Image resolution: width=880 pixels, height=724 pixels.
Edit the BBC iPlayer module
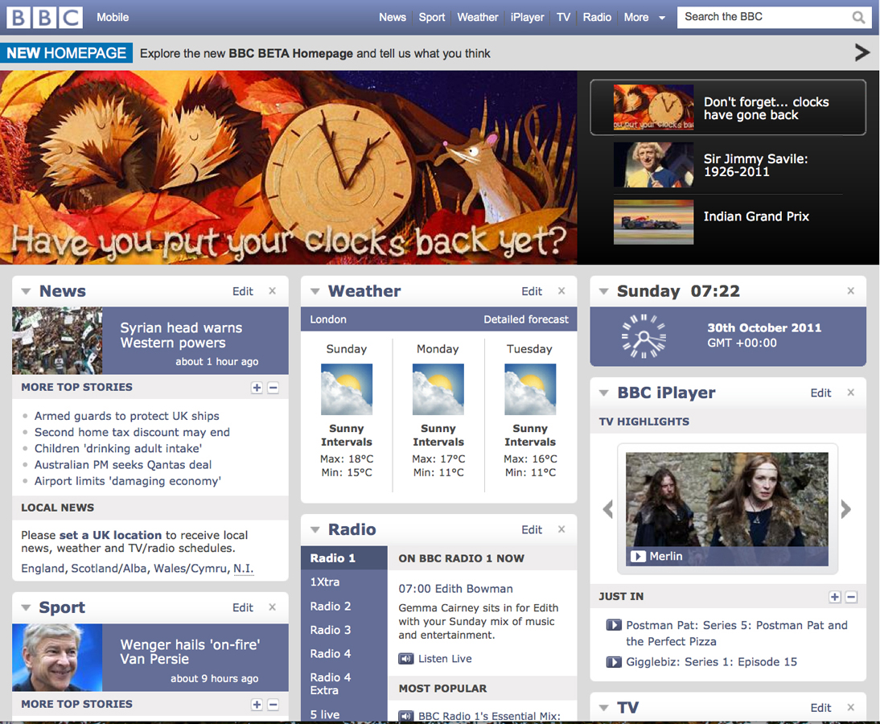click(x=820, y=393)
